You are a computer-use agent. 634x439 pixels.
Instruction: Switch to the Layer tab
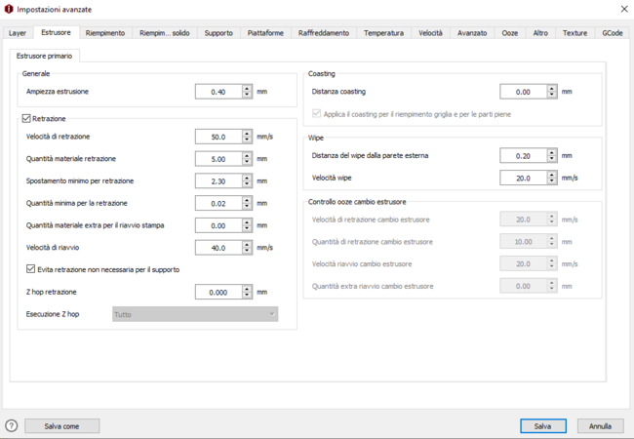click(18, 33)
